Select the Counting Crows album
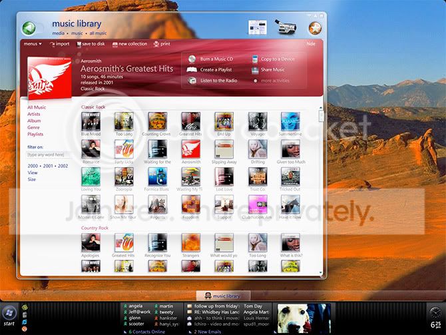Image resolution: width=446 pixels, height=335 pixels. [x=157, y=124]
